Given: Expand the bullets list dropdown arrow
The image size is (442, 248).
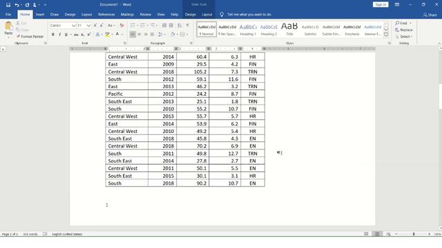Looking at the screenshot, I should [137, 25].
